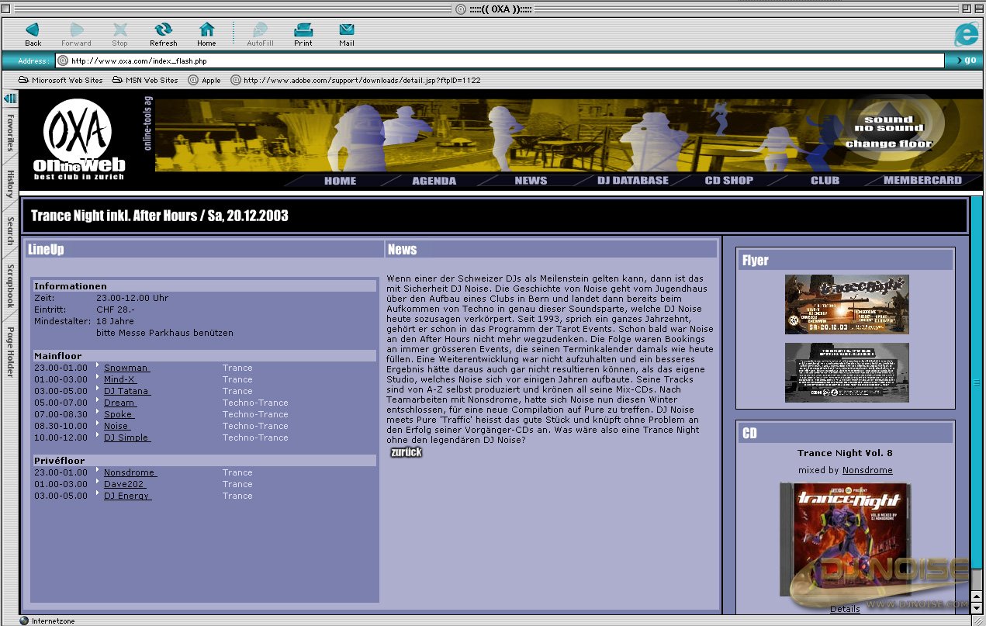
Task: Go to Home via toolbar icon
Action: (x=206, y=30)
